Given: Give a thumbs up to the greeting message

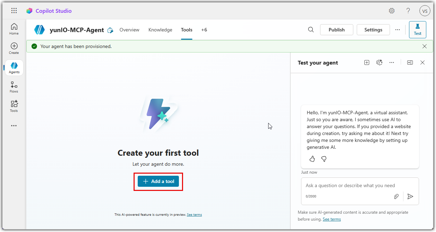Looking at the screenshot, I should pos(312,159).
